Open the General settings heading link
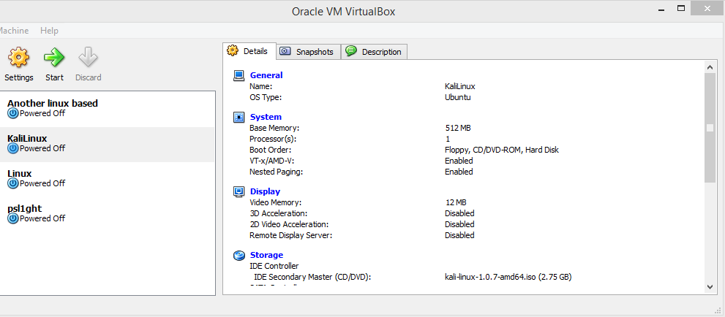This screenshot has width=725, height=317. click(266, 75)
